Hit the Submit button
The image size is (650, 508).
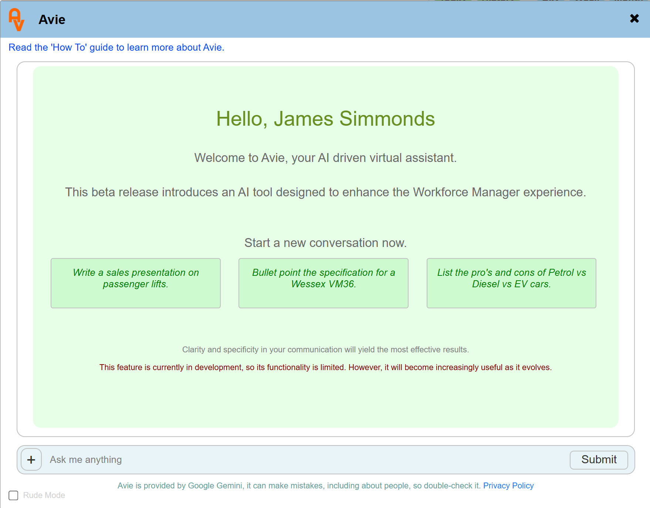[x=598, y=460]
